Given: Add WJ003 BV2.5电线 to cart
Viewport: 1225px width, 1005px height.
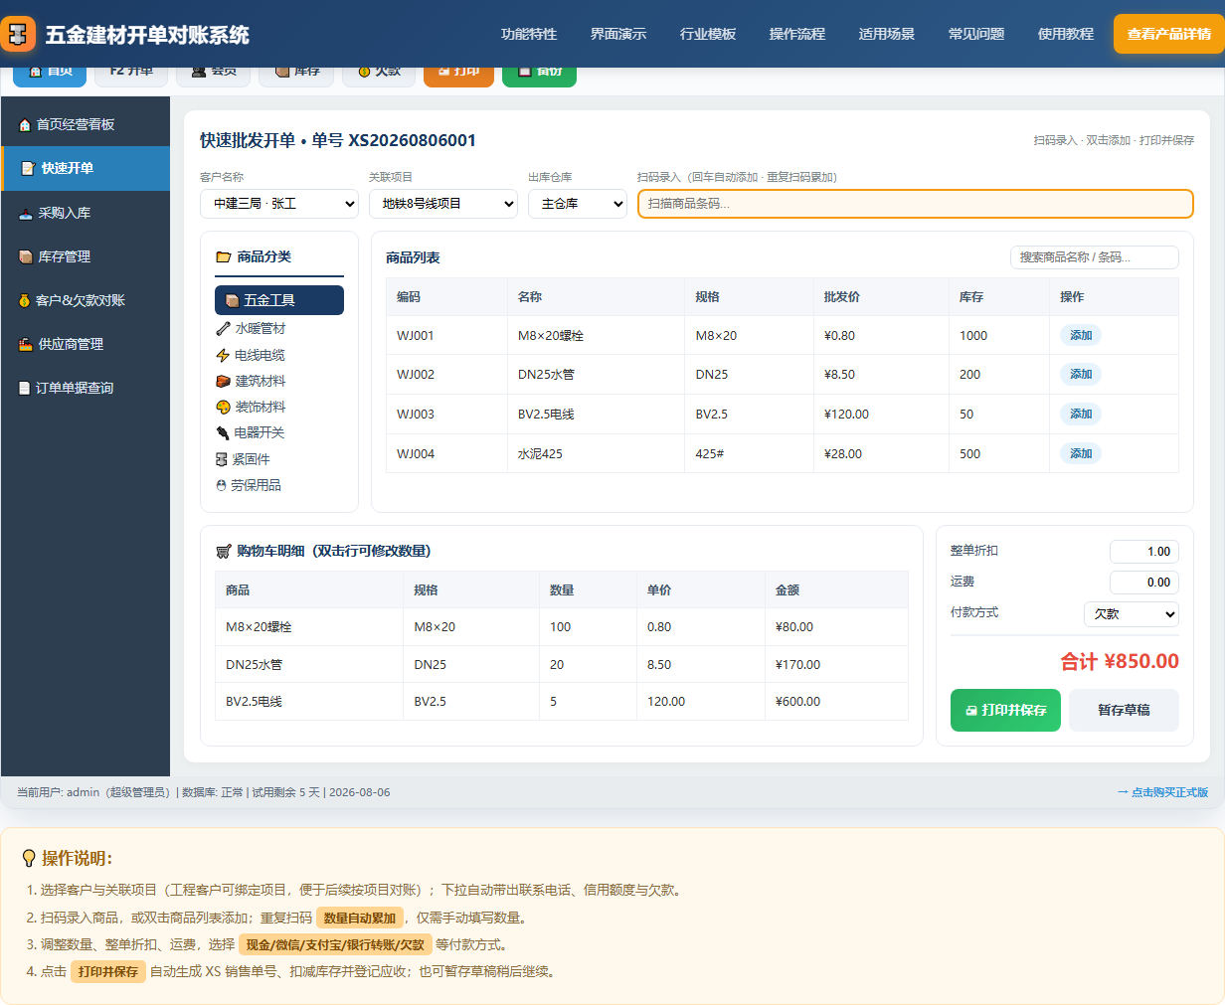Looking at the screenshot, I should click(1081, 415).
